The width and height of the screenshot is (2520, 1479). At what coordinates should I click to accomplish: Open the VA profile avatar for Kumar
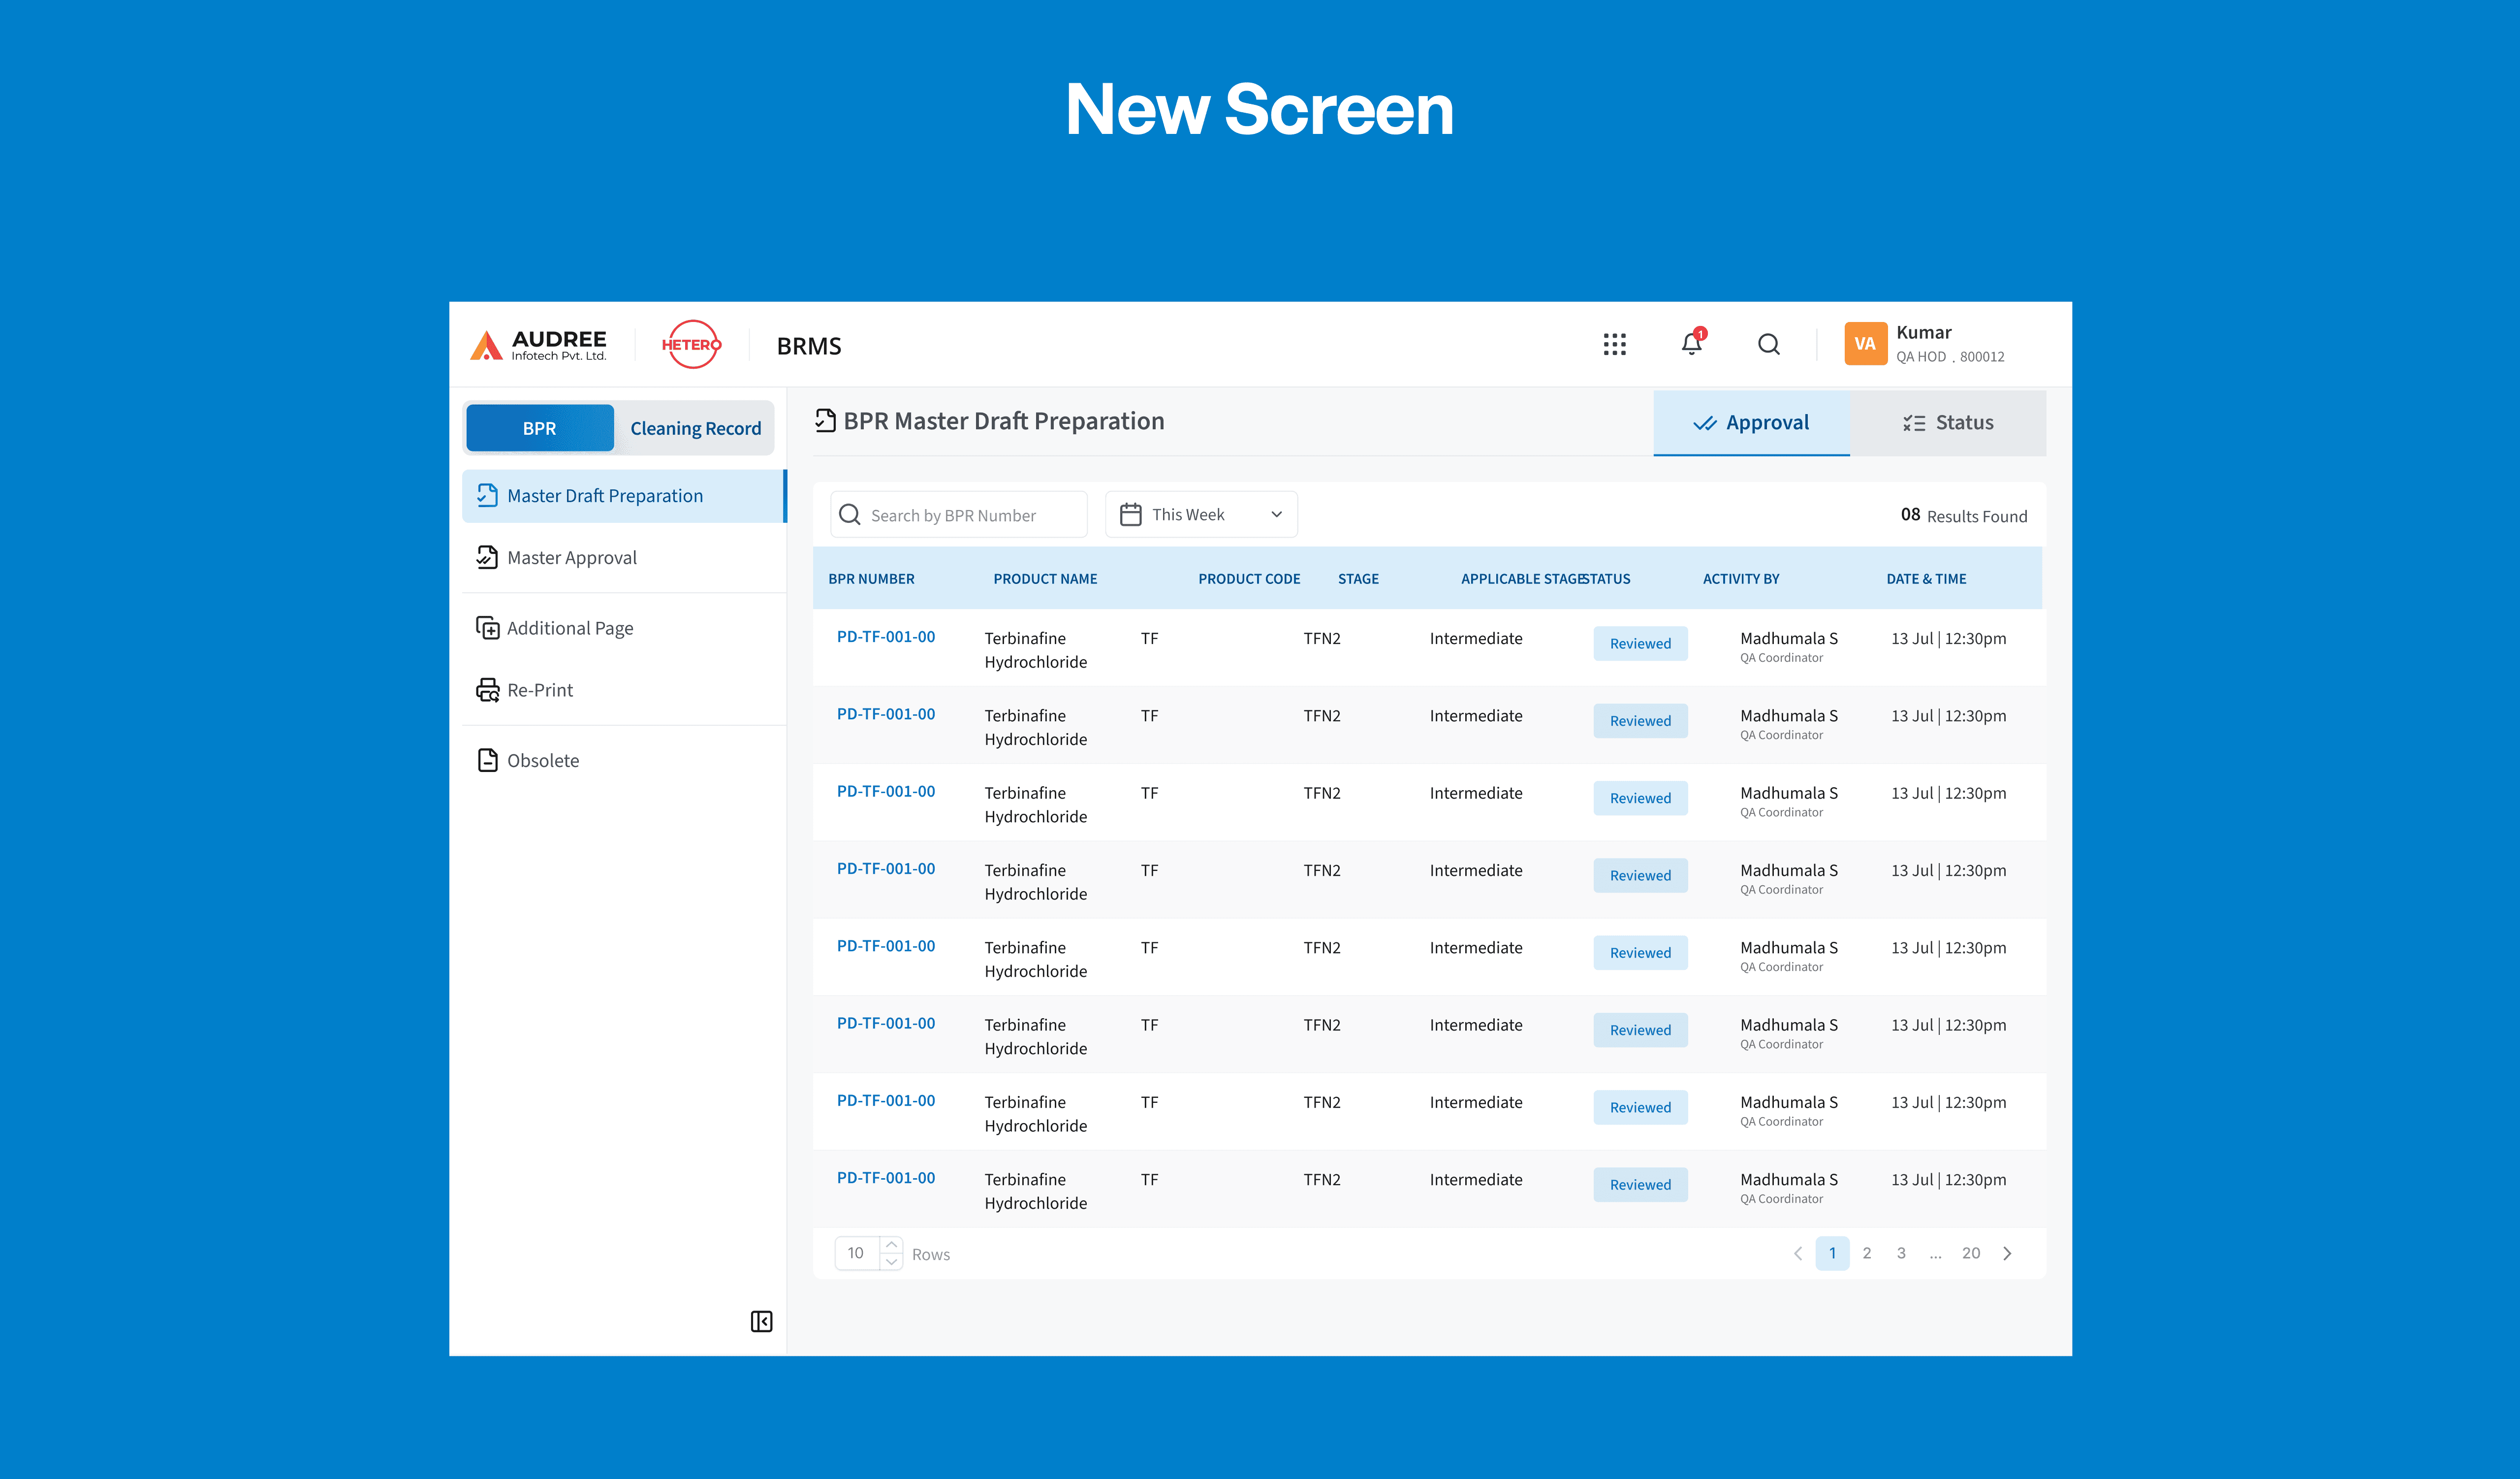[x=1865, y=344]
